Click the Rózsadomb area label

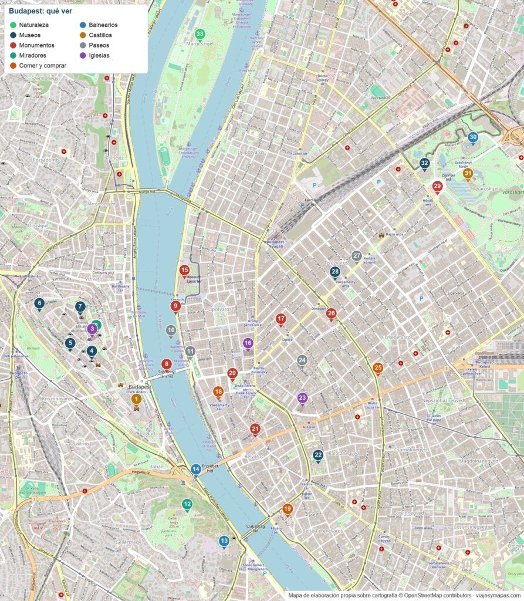pyautogui.click(x=46, y=160)
